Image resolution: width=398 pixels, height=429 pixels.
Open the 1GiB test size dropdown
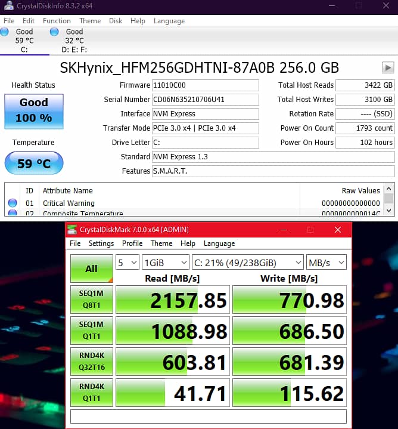pos(165,263)
